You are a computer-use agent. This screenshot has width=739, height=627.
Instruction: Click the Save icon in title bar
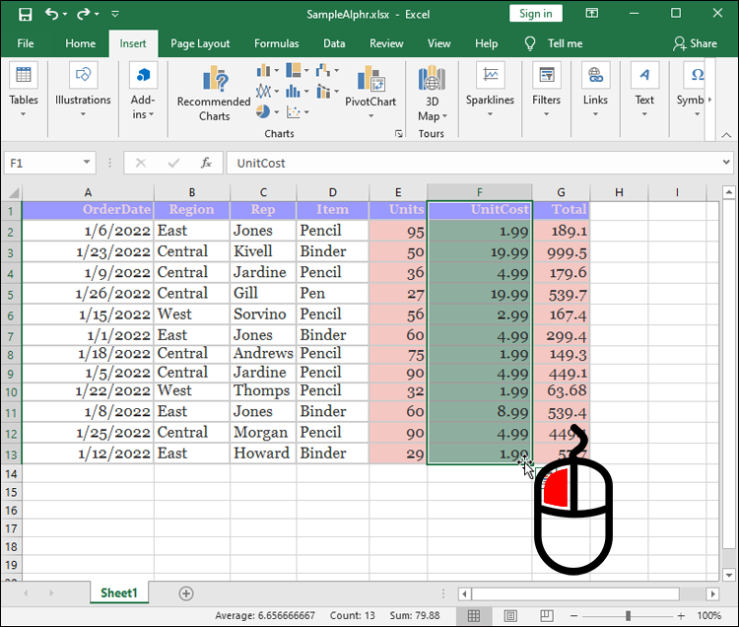25,14
